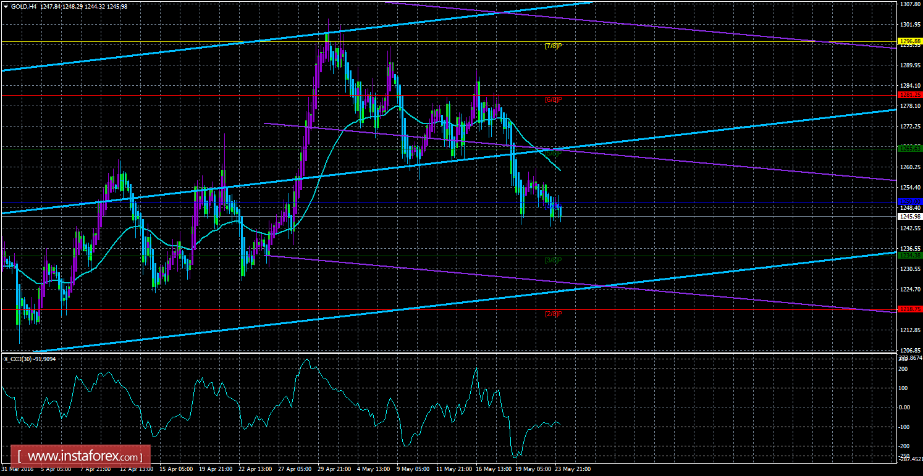Select the [3/8]P Murrey level label
The height and width of the screenshot is (476, 923).
[553, 260]
